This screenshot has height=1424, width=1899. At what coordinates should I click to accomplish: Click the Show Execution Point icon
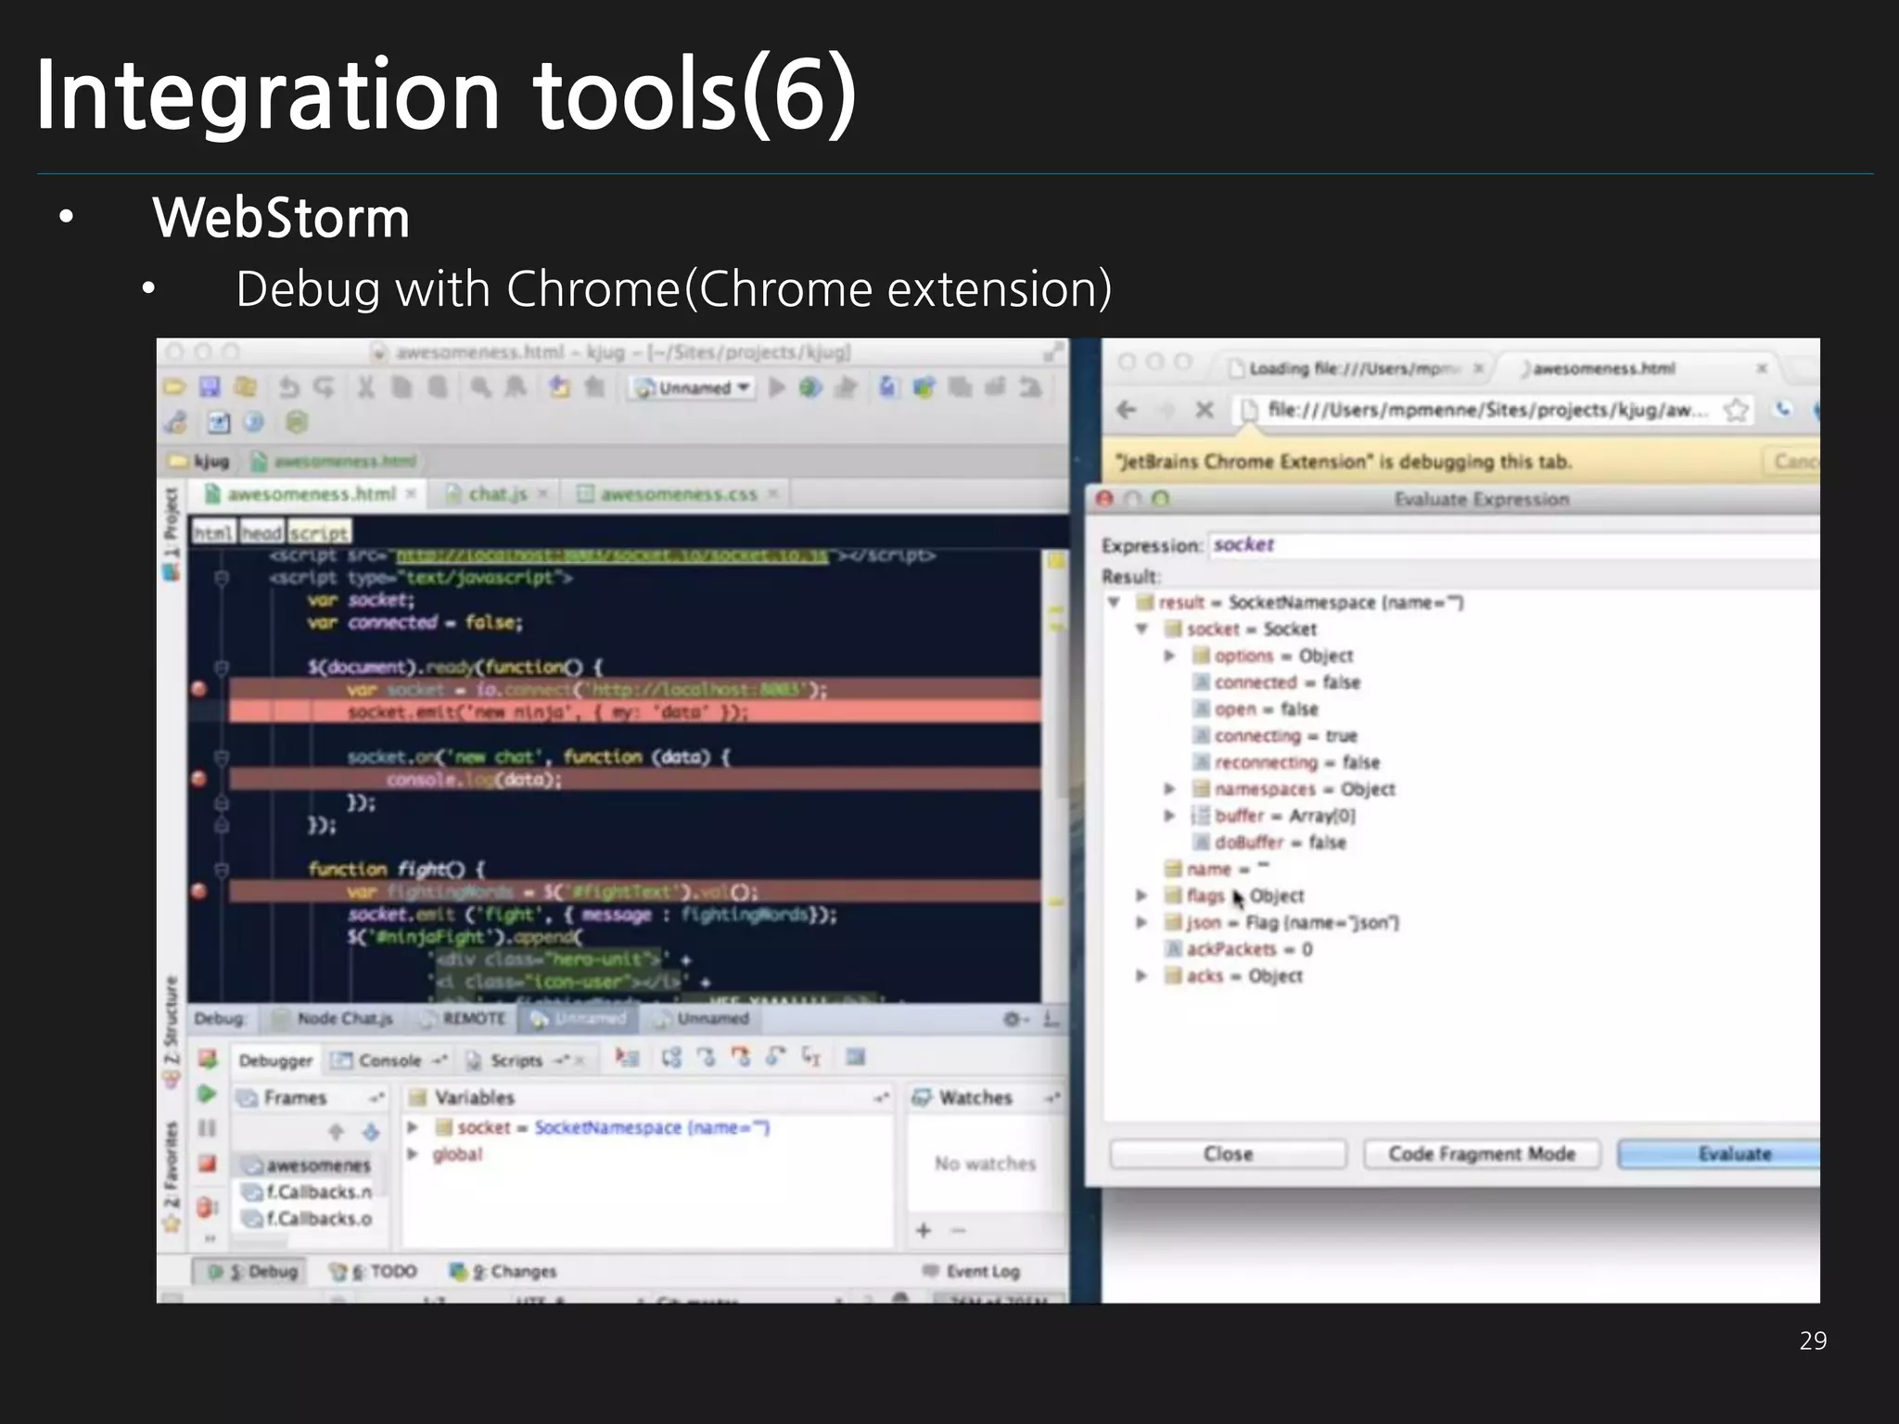coord(629,1057)
